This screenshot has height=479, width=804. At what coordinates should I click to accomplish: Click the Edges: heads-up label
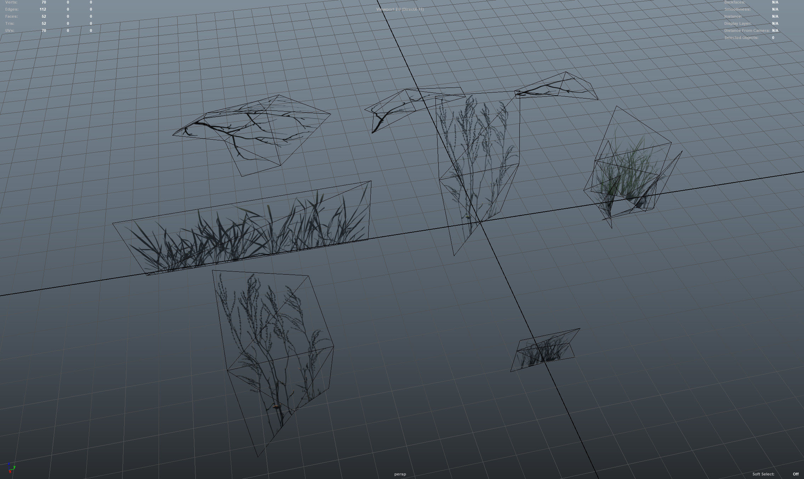(x=12, y=9)
